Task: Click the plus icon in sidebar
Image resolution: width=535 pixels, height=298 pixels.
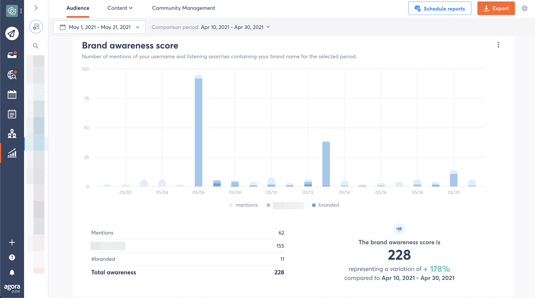Action: tap(12, 242)
